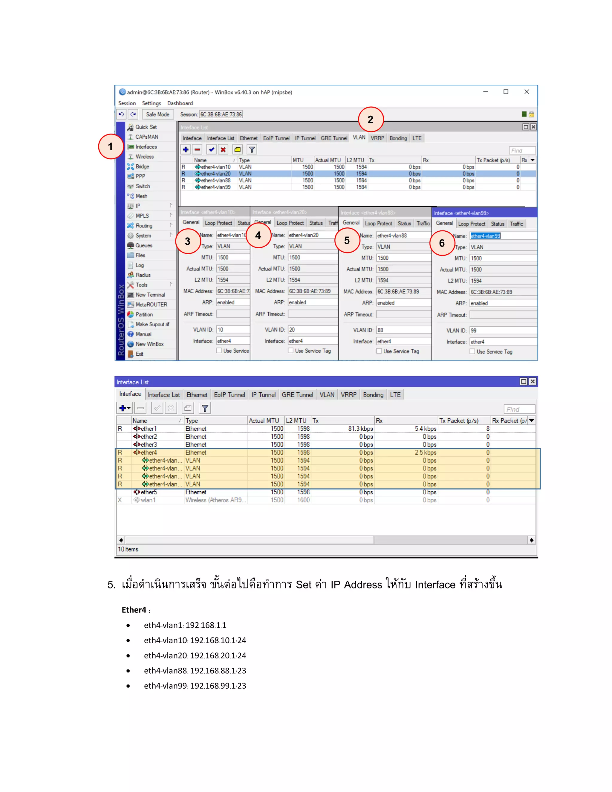Click the Undo arrow in WinBox toolbar
This screenshot has height=792, width=612.
[121, 114]
